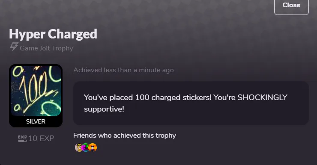Viewport: 317px width, 165px height.
Task: Open the magenta and green friend avatar
Action: coord(86,147)
